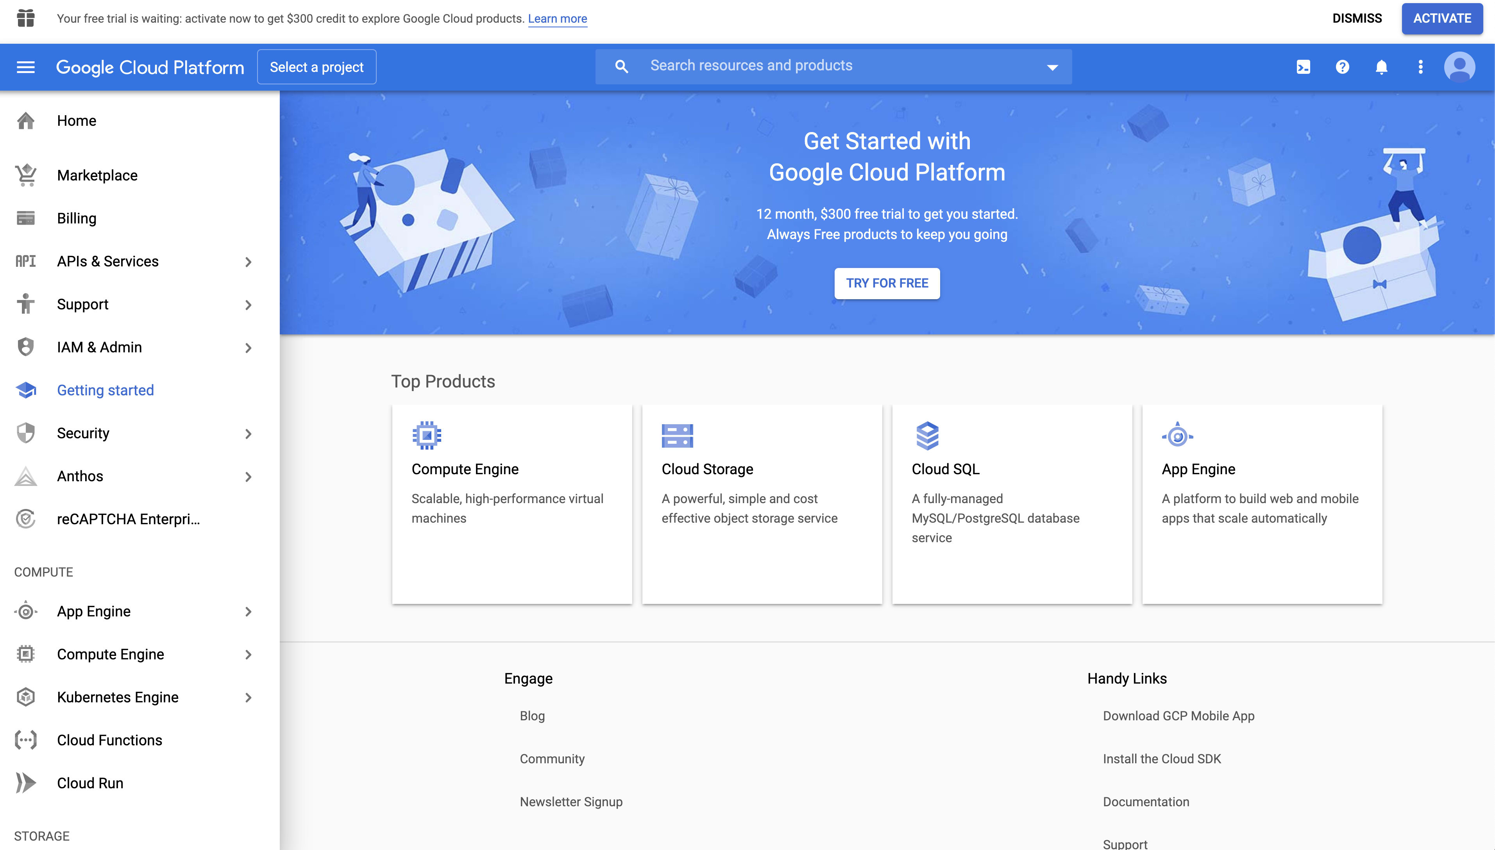Open Cloud Functions menu item
Image resolution: width=1495 pixels, height=850 pixels.
(139, 740)
